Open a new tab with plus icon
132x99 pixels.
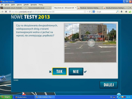(x=130, y=8)
